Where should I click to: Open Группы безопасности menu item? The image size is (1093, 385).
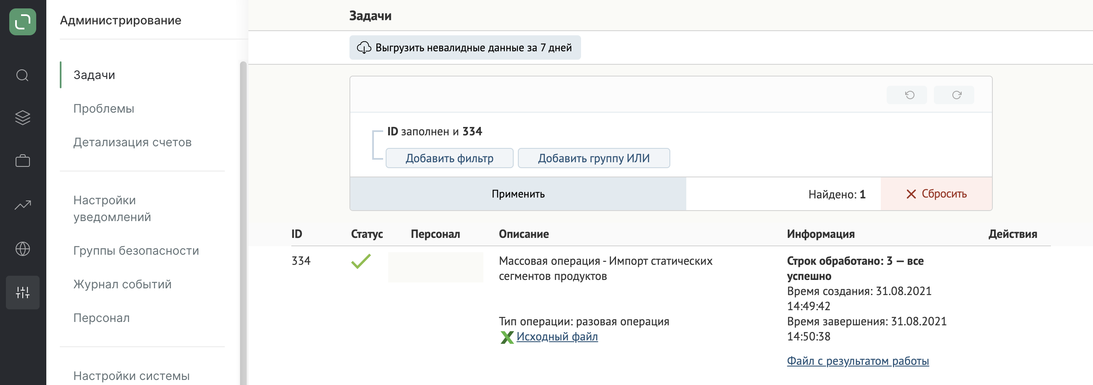(136, 251)
